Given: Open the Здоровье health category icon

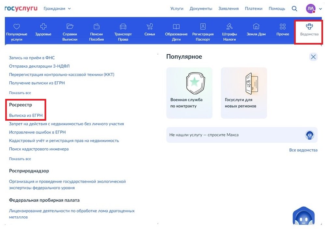Looking at the screenshot, I should 43,27.
